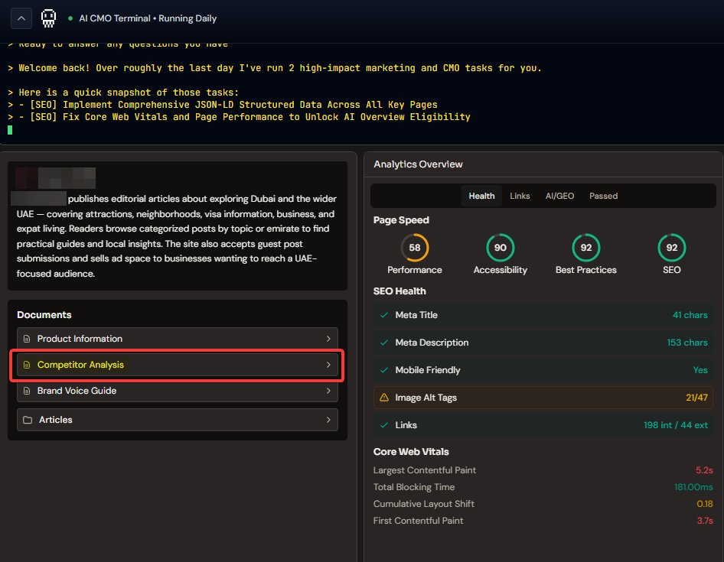Click the Product Information document icon
This screenshot has width=724, height=562.
tap(27, 339)
